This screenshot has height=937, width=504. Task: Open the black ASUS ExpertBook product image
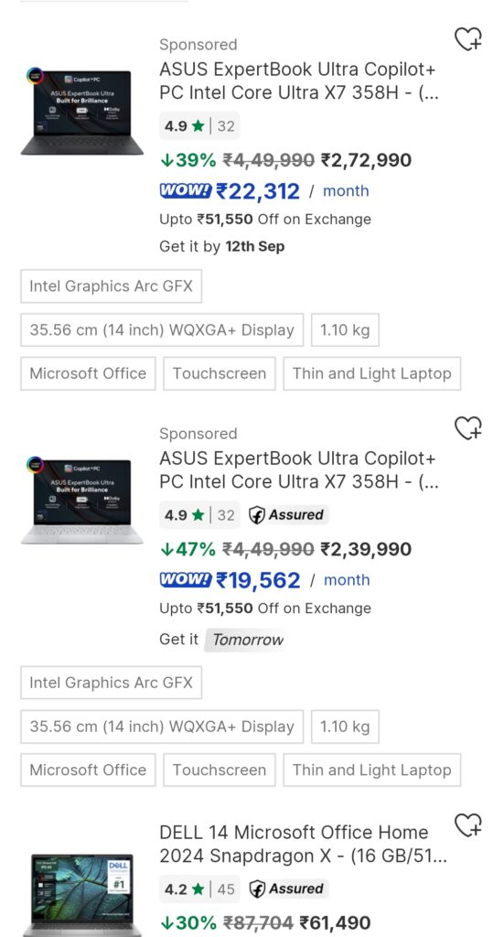tap(82, 111)
